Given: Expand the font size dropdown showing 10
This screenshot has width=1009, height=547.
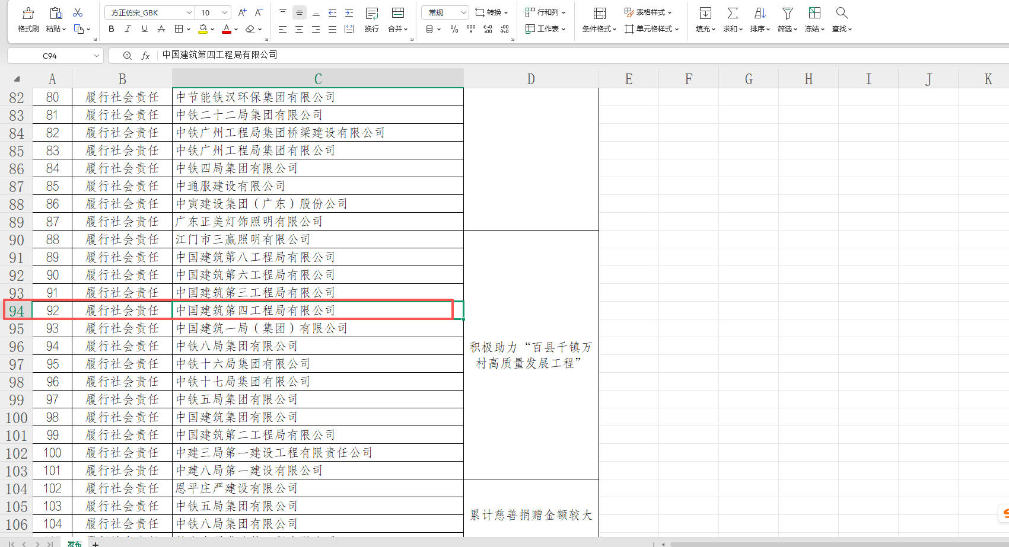Looking at the screenshot, I should click(x=225, y=12).
